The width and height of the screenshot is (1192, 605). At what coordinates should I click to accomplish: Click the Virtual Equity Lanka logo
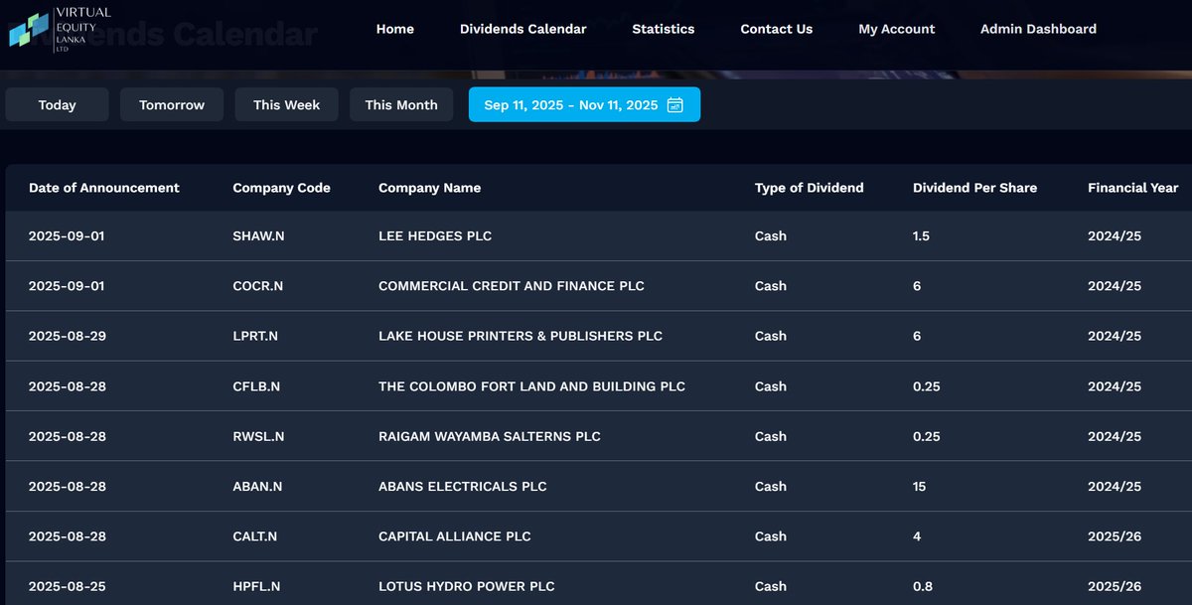(60, 29)
